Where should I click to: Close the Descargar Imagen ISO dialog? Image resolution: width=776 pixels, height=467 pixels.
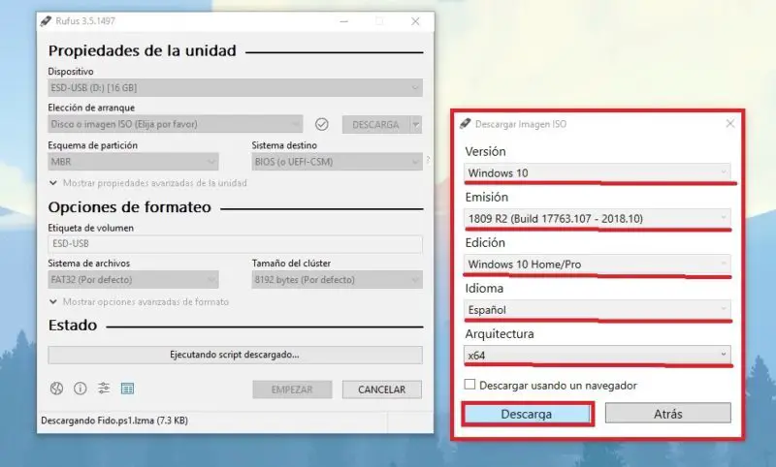tap(730, 124)
